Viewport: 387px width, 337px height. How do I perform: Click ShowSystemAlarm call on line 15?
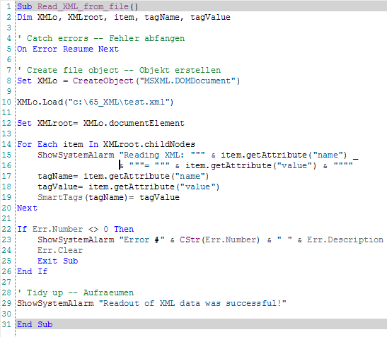point(76,155)
